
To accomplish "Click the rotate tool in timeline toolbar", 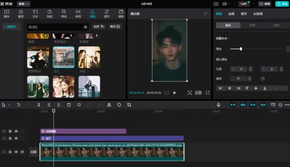I will [x=119, y=105].
